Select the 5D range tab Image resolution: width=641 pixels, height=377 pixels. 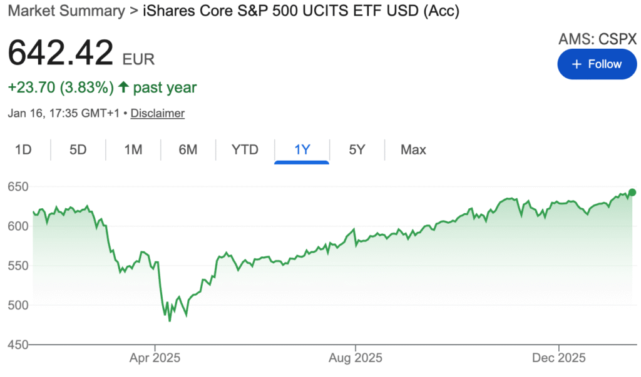(x=78, y=150)
